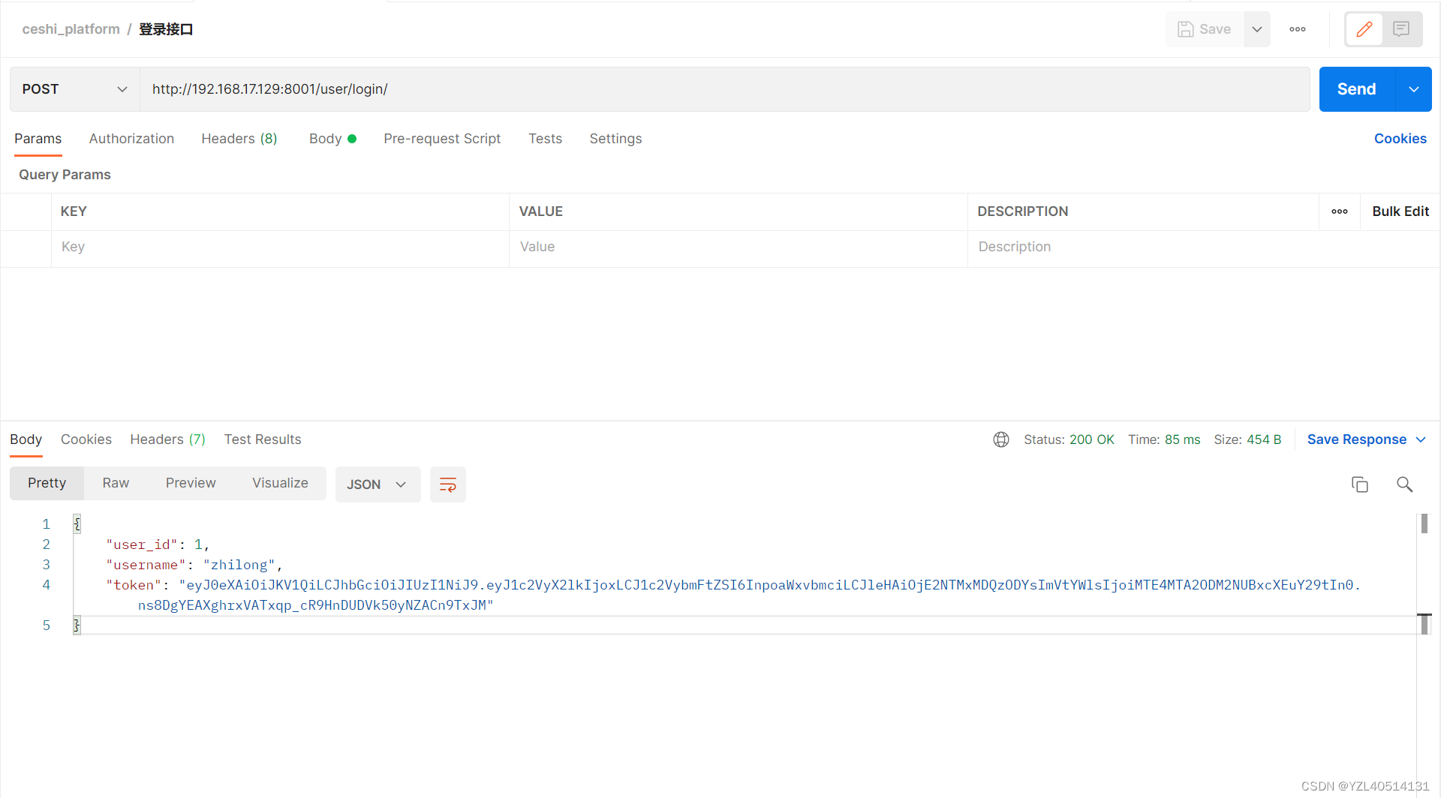Screen dimensions: 1441x798
Task: Open comments mode with the speech bubble icon
Action: (x=1401, y=29)
